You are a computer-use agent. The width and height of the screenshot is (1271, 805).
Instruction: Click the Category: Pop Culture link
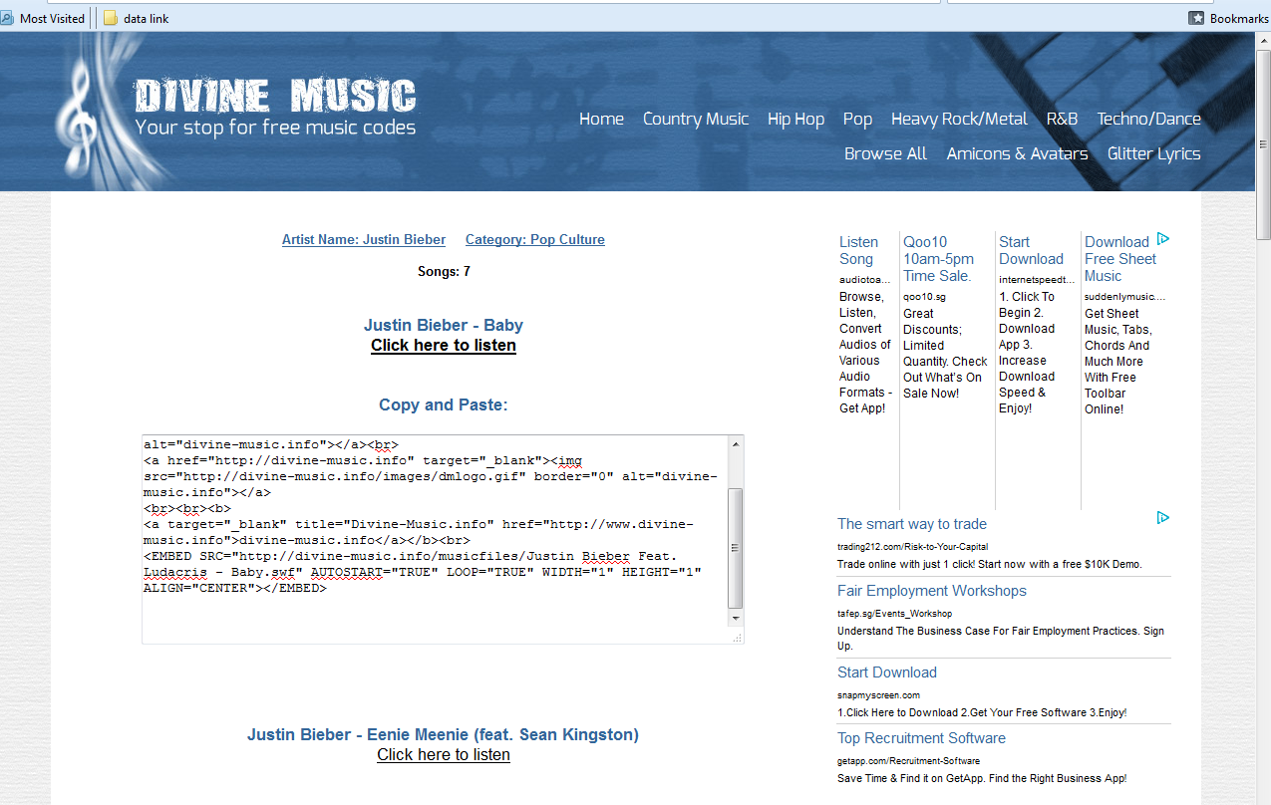[535, 239]
